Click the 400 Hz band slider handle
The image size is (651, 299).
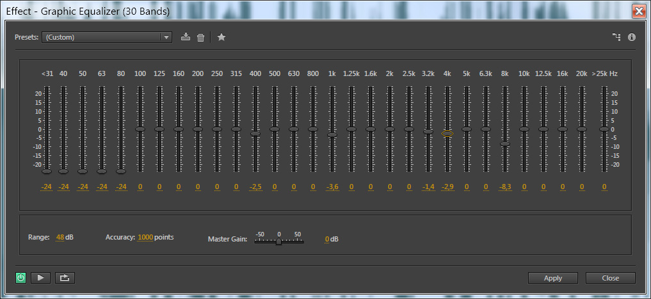pyautogui.click(x=255, y=134)
